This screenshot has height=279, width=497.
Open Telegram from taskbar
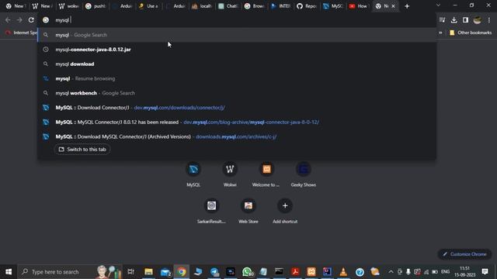214,272
